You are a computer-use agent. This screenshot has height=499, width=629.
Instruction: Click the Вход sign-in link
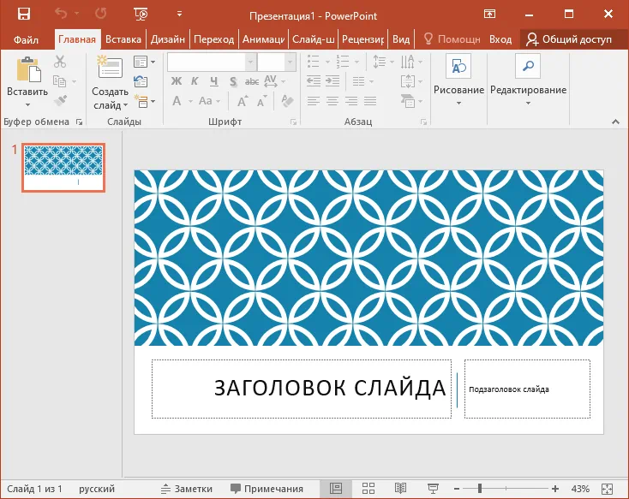tap(500, 39)
